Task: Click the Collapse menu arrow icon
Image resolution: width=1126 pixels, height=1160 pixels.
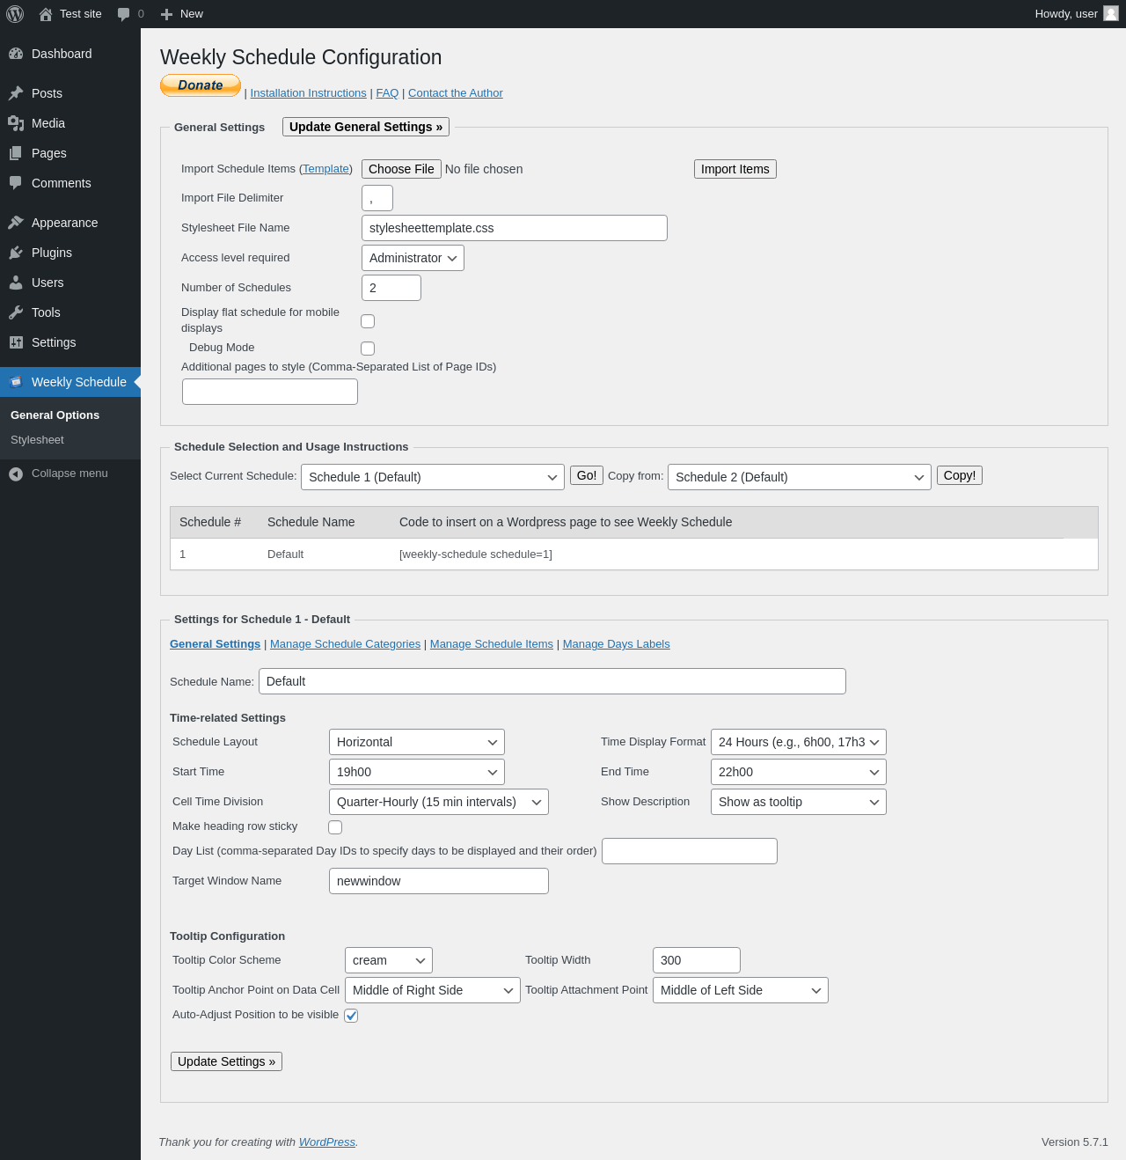Action: (x=16, y=474)
